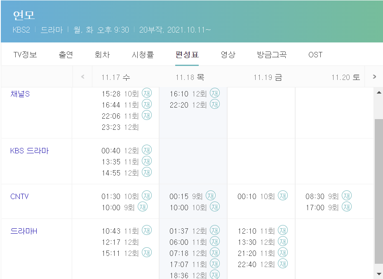Click rerun icon for 채널S 16:44 11회

147,104
